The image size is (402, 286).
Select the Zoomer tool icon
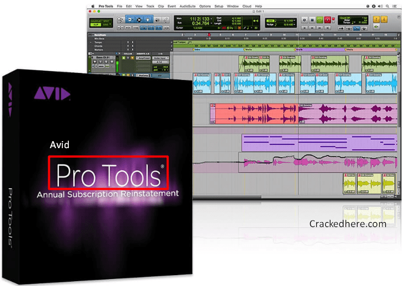click(x=120, y=19)
